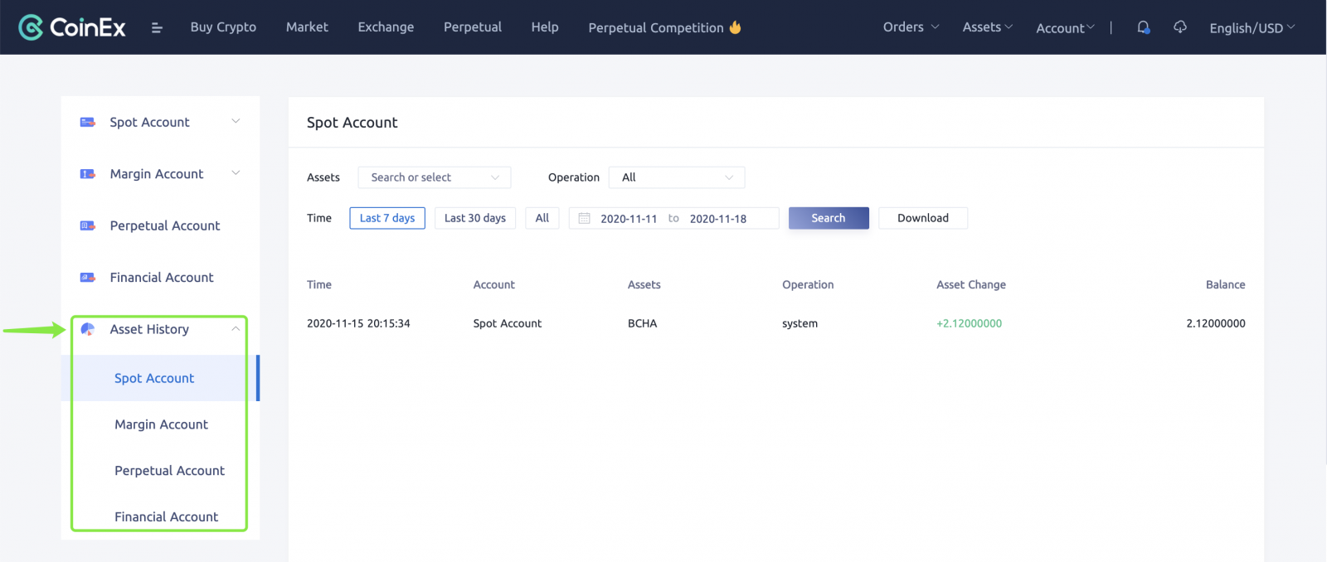The width and height of the screenshot is (1327, 562).
Task: Open the Financial Account sidebar item
Action: 162,278
